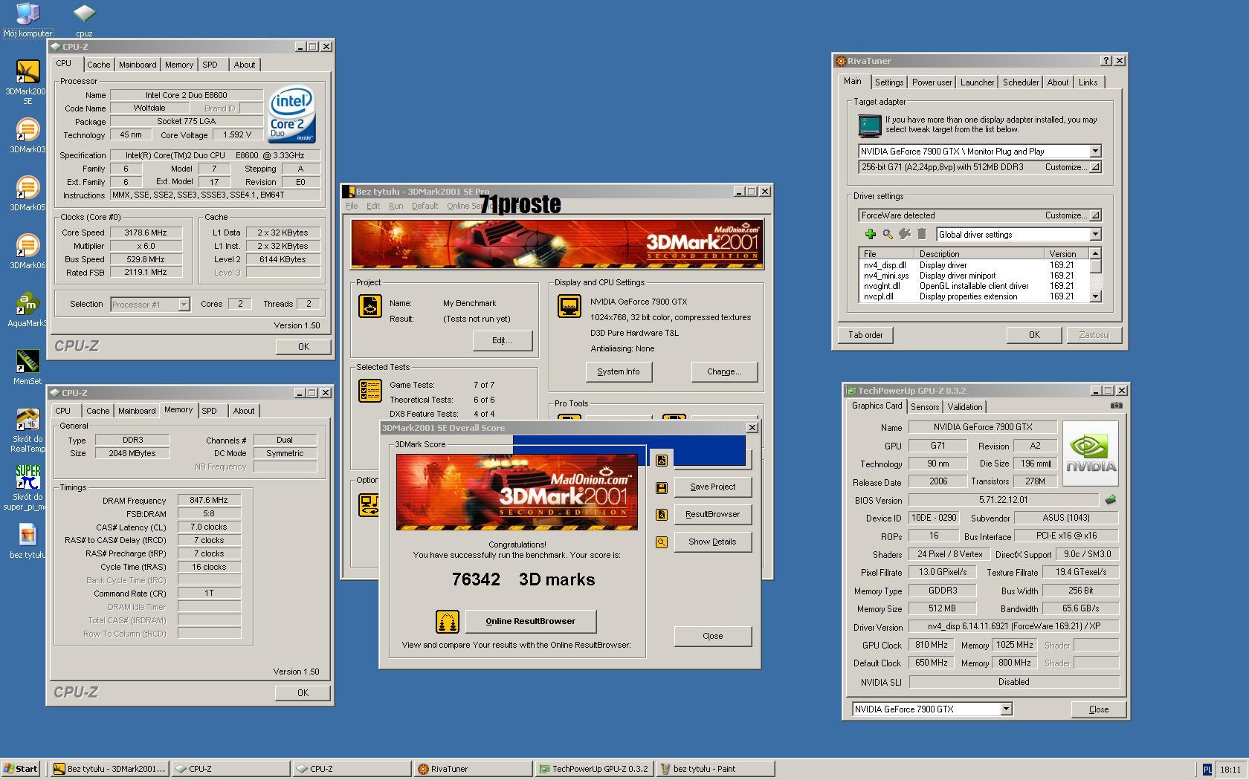Select the 3DMark2001 SE desktop shortcut

28,82
